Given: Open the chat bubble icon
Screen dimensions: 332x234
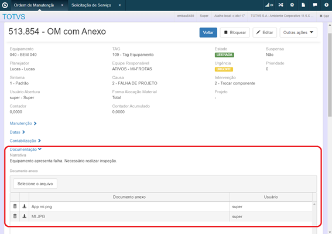Looking at the screenshot, I should point(315,5).
